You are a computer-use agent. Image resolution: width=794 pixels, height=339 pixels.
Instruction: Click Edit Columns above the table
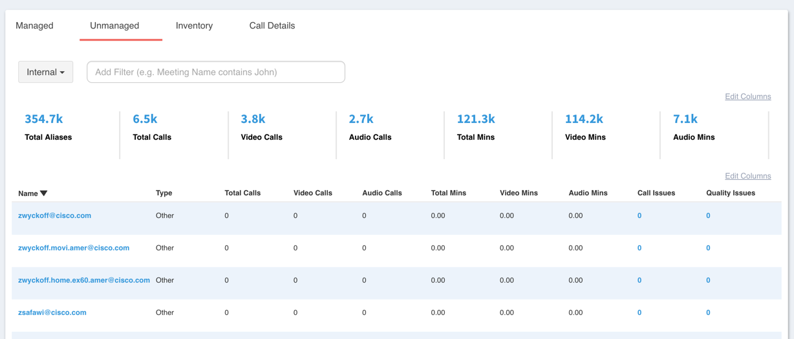747,176
